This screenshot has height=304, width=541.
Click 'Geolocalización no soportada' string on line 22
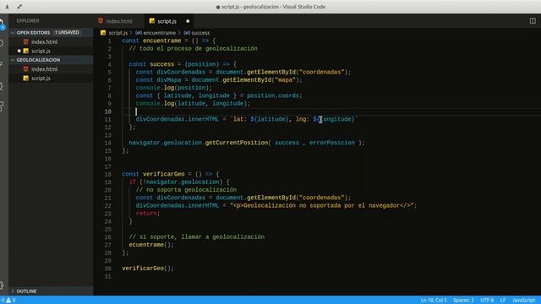323,205
